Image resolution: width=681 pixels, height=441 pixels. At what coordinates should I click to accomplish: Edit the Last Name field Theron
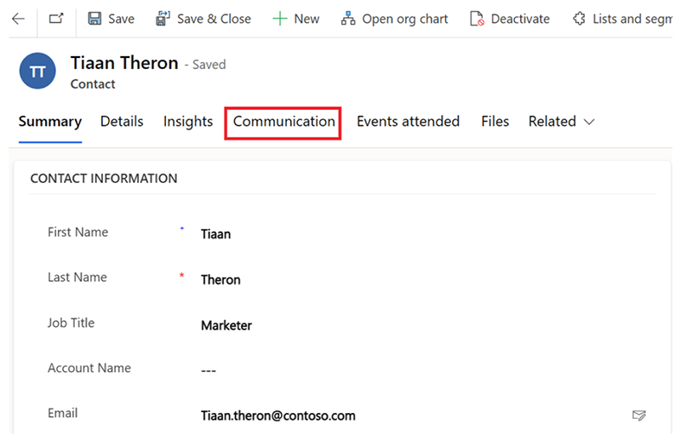point(220,280)
